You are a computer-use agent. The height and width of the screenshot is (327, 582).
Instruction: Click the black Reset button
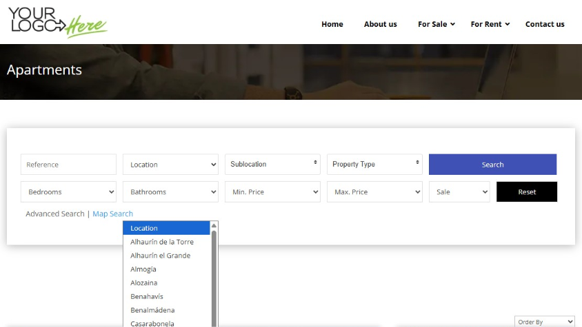(x=527, y=192)
